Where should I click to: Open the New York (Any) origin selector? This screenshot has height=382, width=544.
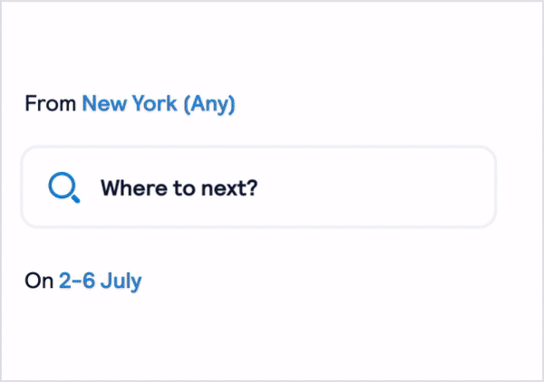coord(159,103)
